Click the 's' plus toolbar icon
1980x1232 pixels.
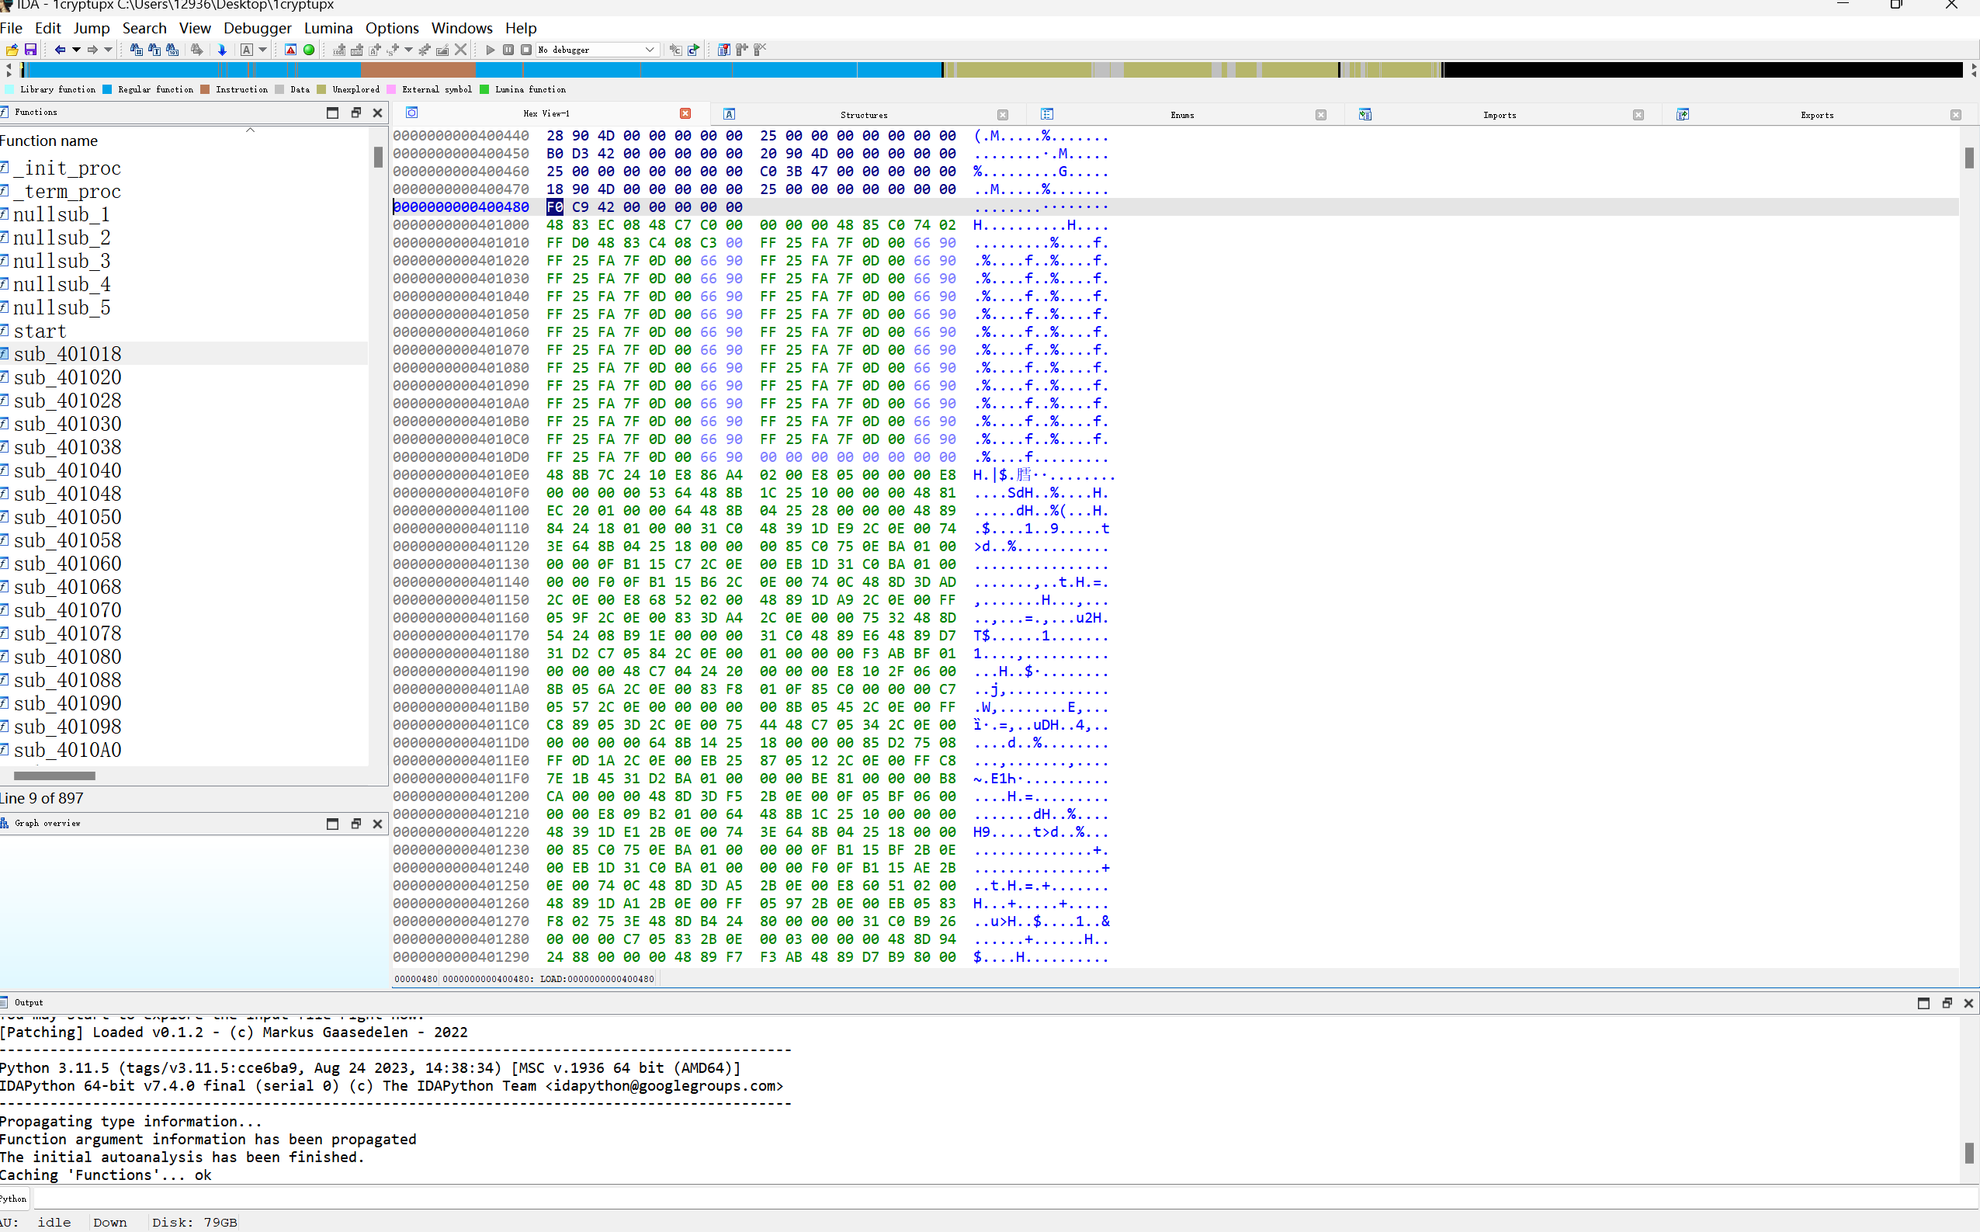click(393, 50)
